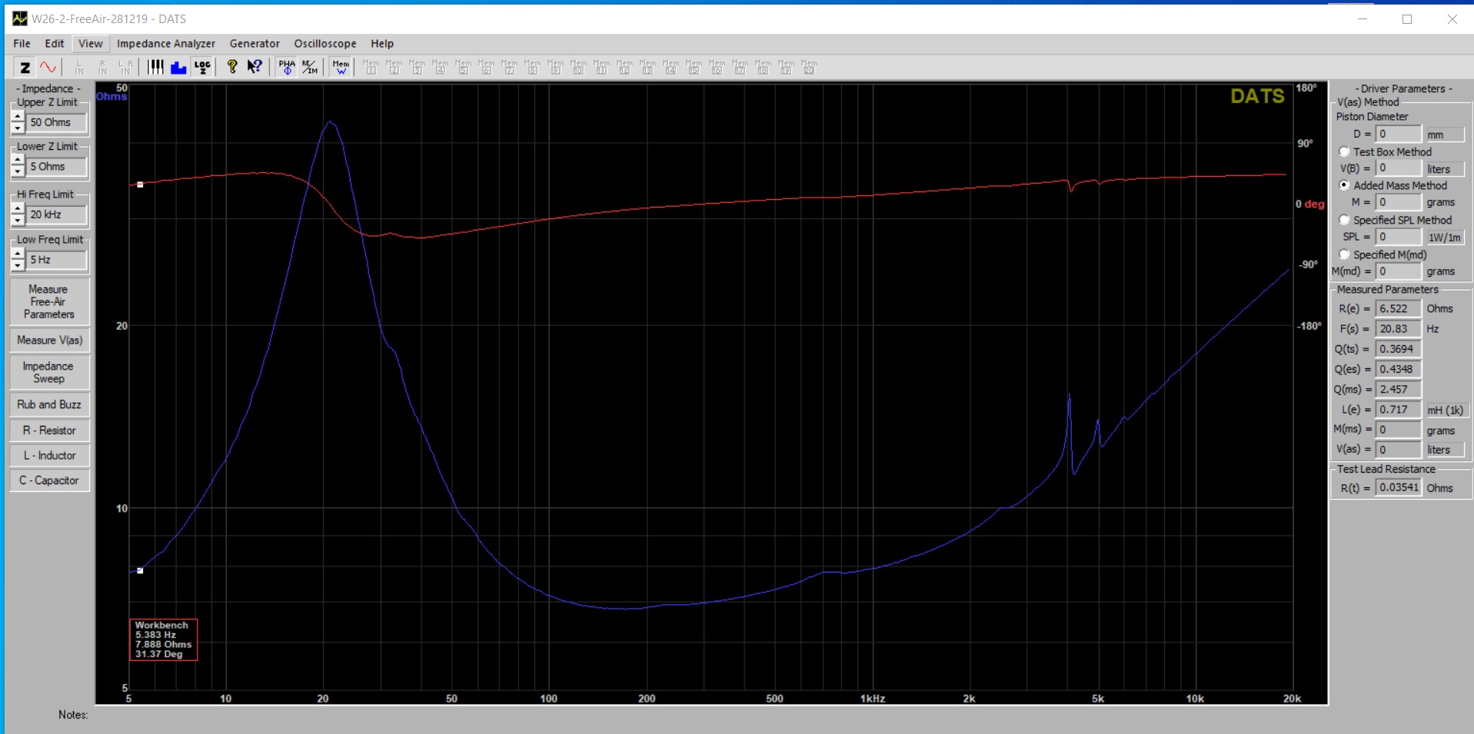1474x734 pixels.
Task: Decrease the Low Freq Limit stepper
Action: click(18, 266)
